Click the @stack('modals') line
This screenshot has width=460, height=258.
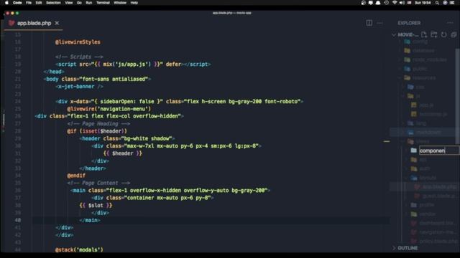point(79,249)
